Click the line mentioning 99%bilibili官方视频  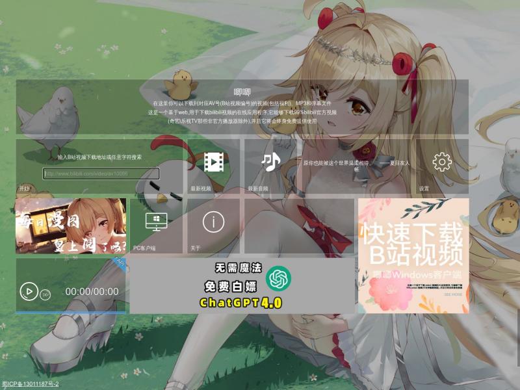(x=242, y=112)
